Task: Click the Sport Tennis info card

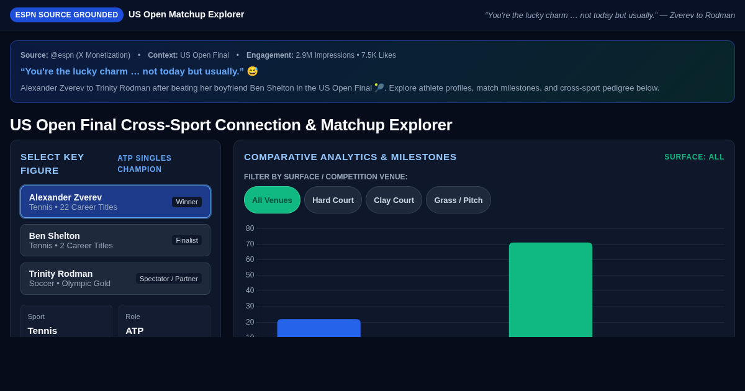Action: coord(66,321)
